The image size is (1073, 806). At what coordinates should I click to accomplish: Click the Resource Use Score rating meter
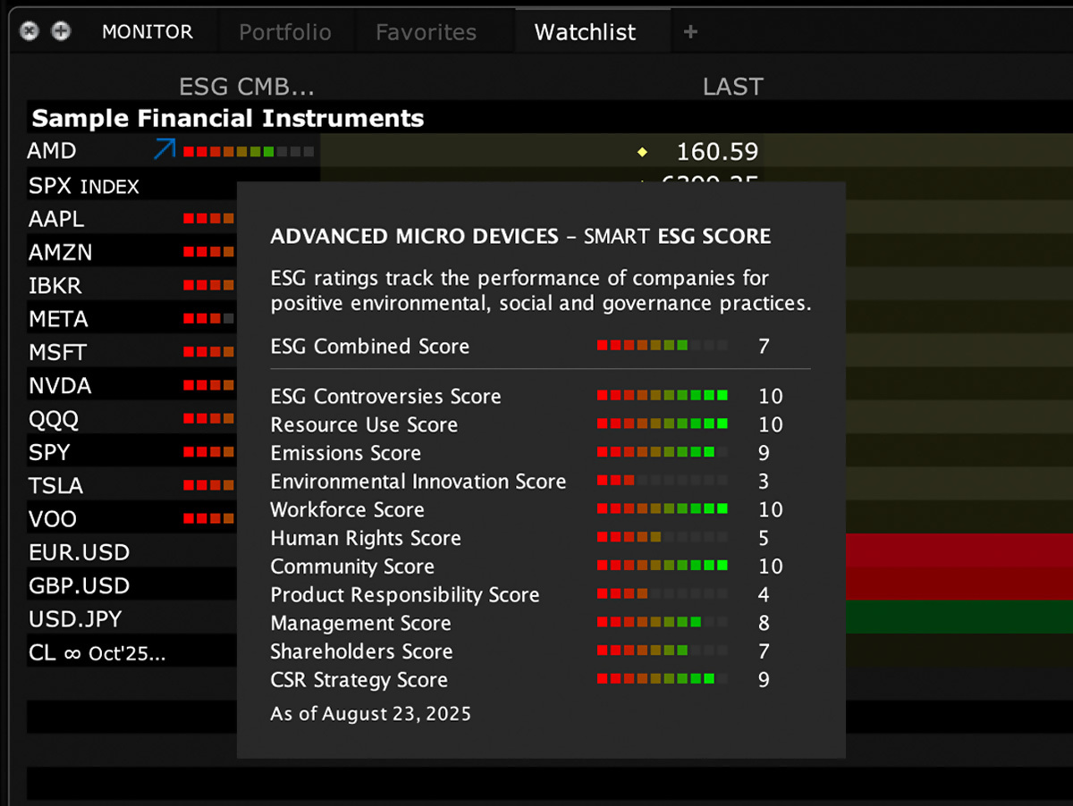[x=662, y=424]
